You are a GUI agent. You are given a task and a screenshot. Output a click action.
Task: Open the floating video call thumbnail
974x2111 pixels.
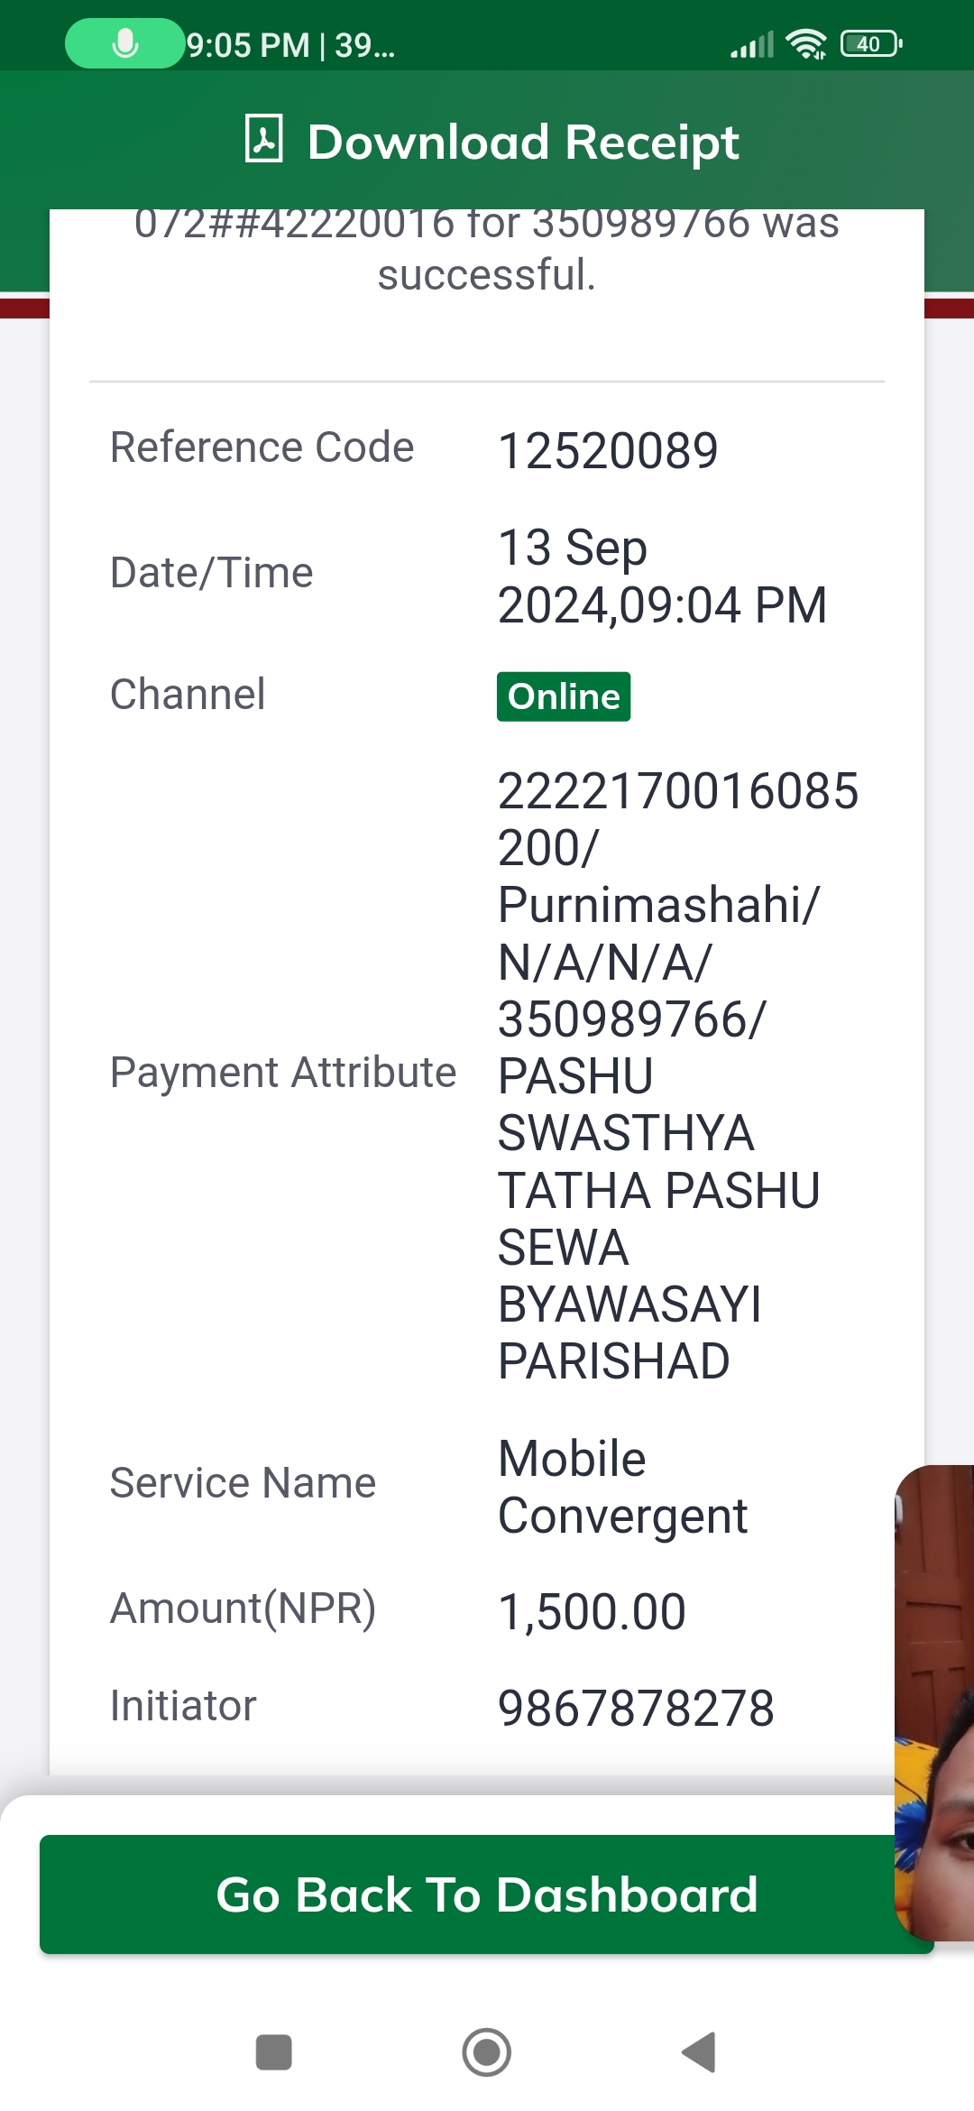[x=934, y=1703]
